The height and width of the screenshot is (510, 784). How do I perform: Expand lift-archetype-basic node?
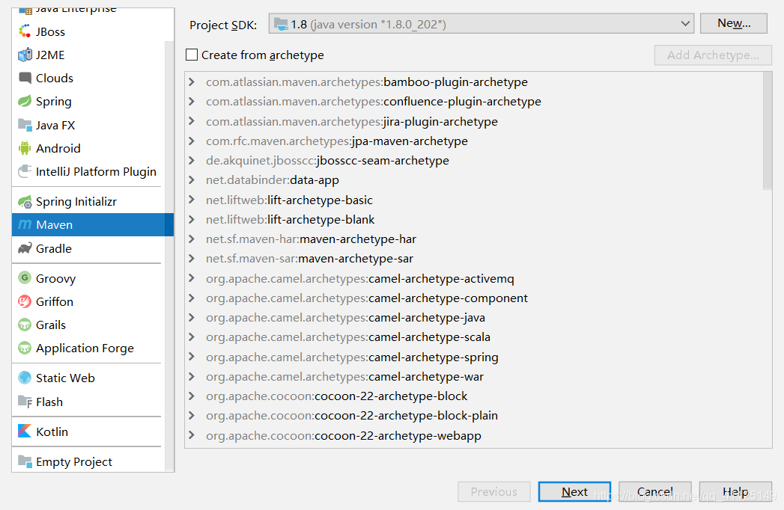click(192, 200)
